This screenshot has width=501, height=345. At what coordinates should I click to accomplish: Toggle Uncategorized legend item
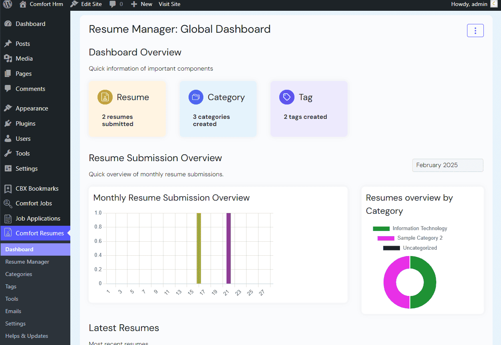point(410,248)
